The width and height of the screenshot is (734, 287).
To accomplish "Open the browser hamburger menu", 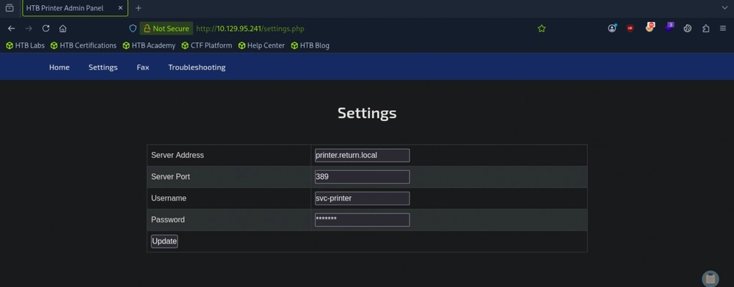I will coord(723,29).
